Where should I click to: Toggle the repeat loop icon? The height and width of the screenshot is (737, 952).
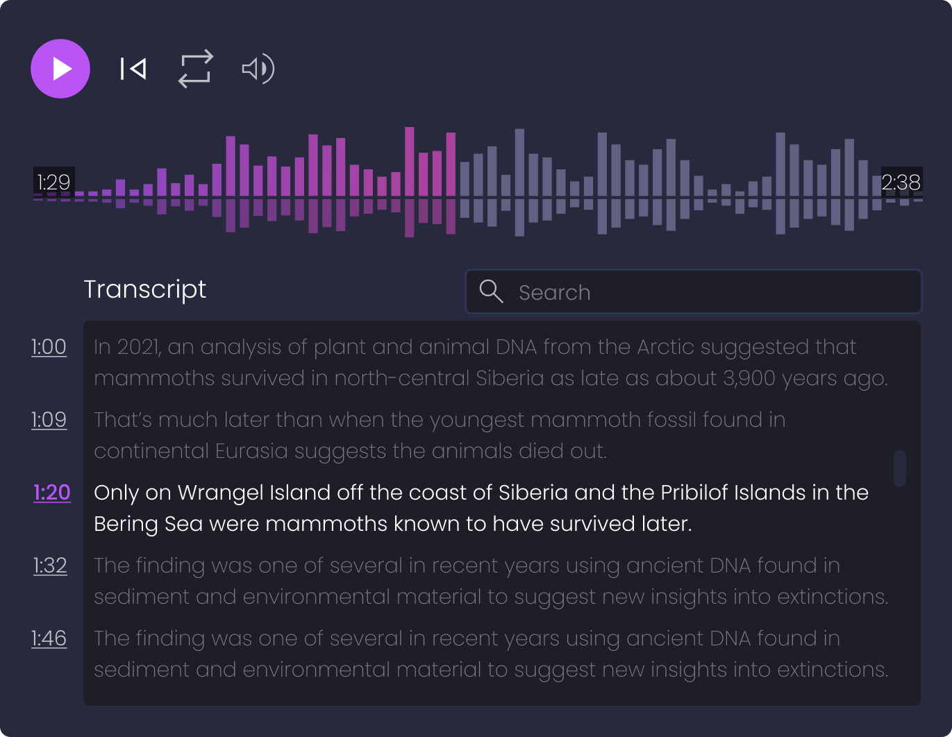click(x=195, y=69)
